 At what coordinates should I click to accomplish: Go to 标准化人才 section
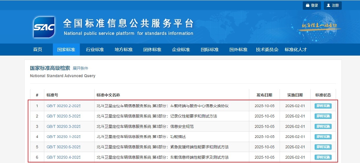pos(296,50)
